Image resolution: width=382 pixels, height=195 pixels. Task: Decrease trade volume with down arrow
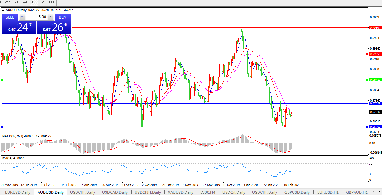(22, 17)
